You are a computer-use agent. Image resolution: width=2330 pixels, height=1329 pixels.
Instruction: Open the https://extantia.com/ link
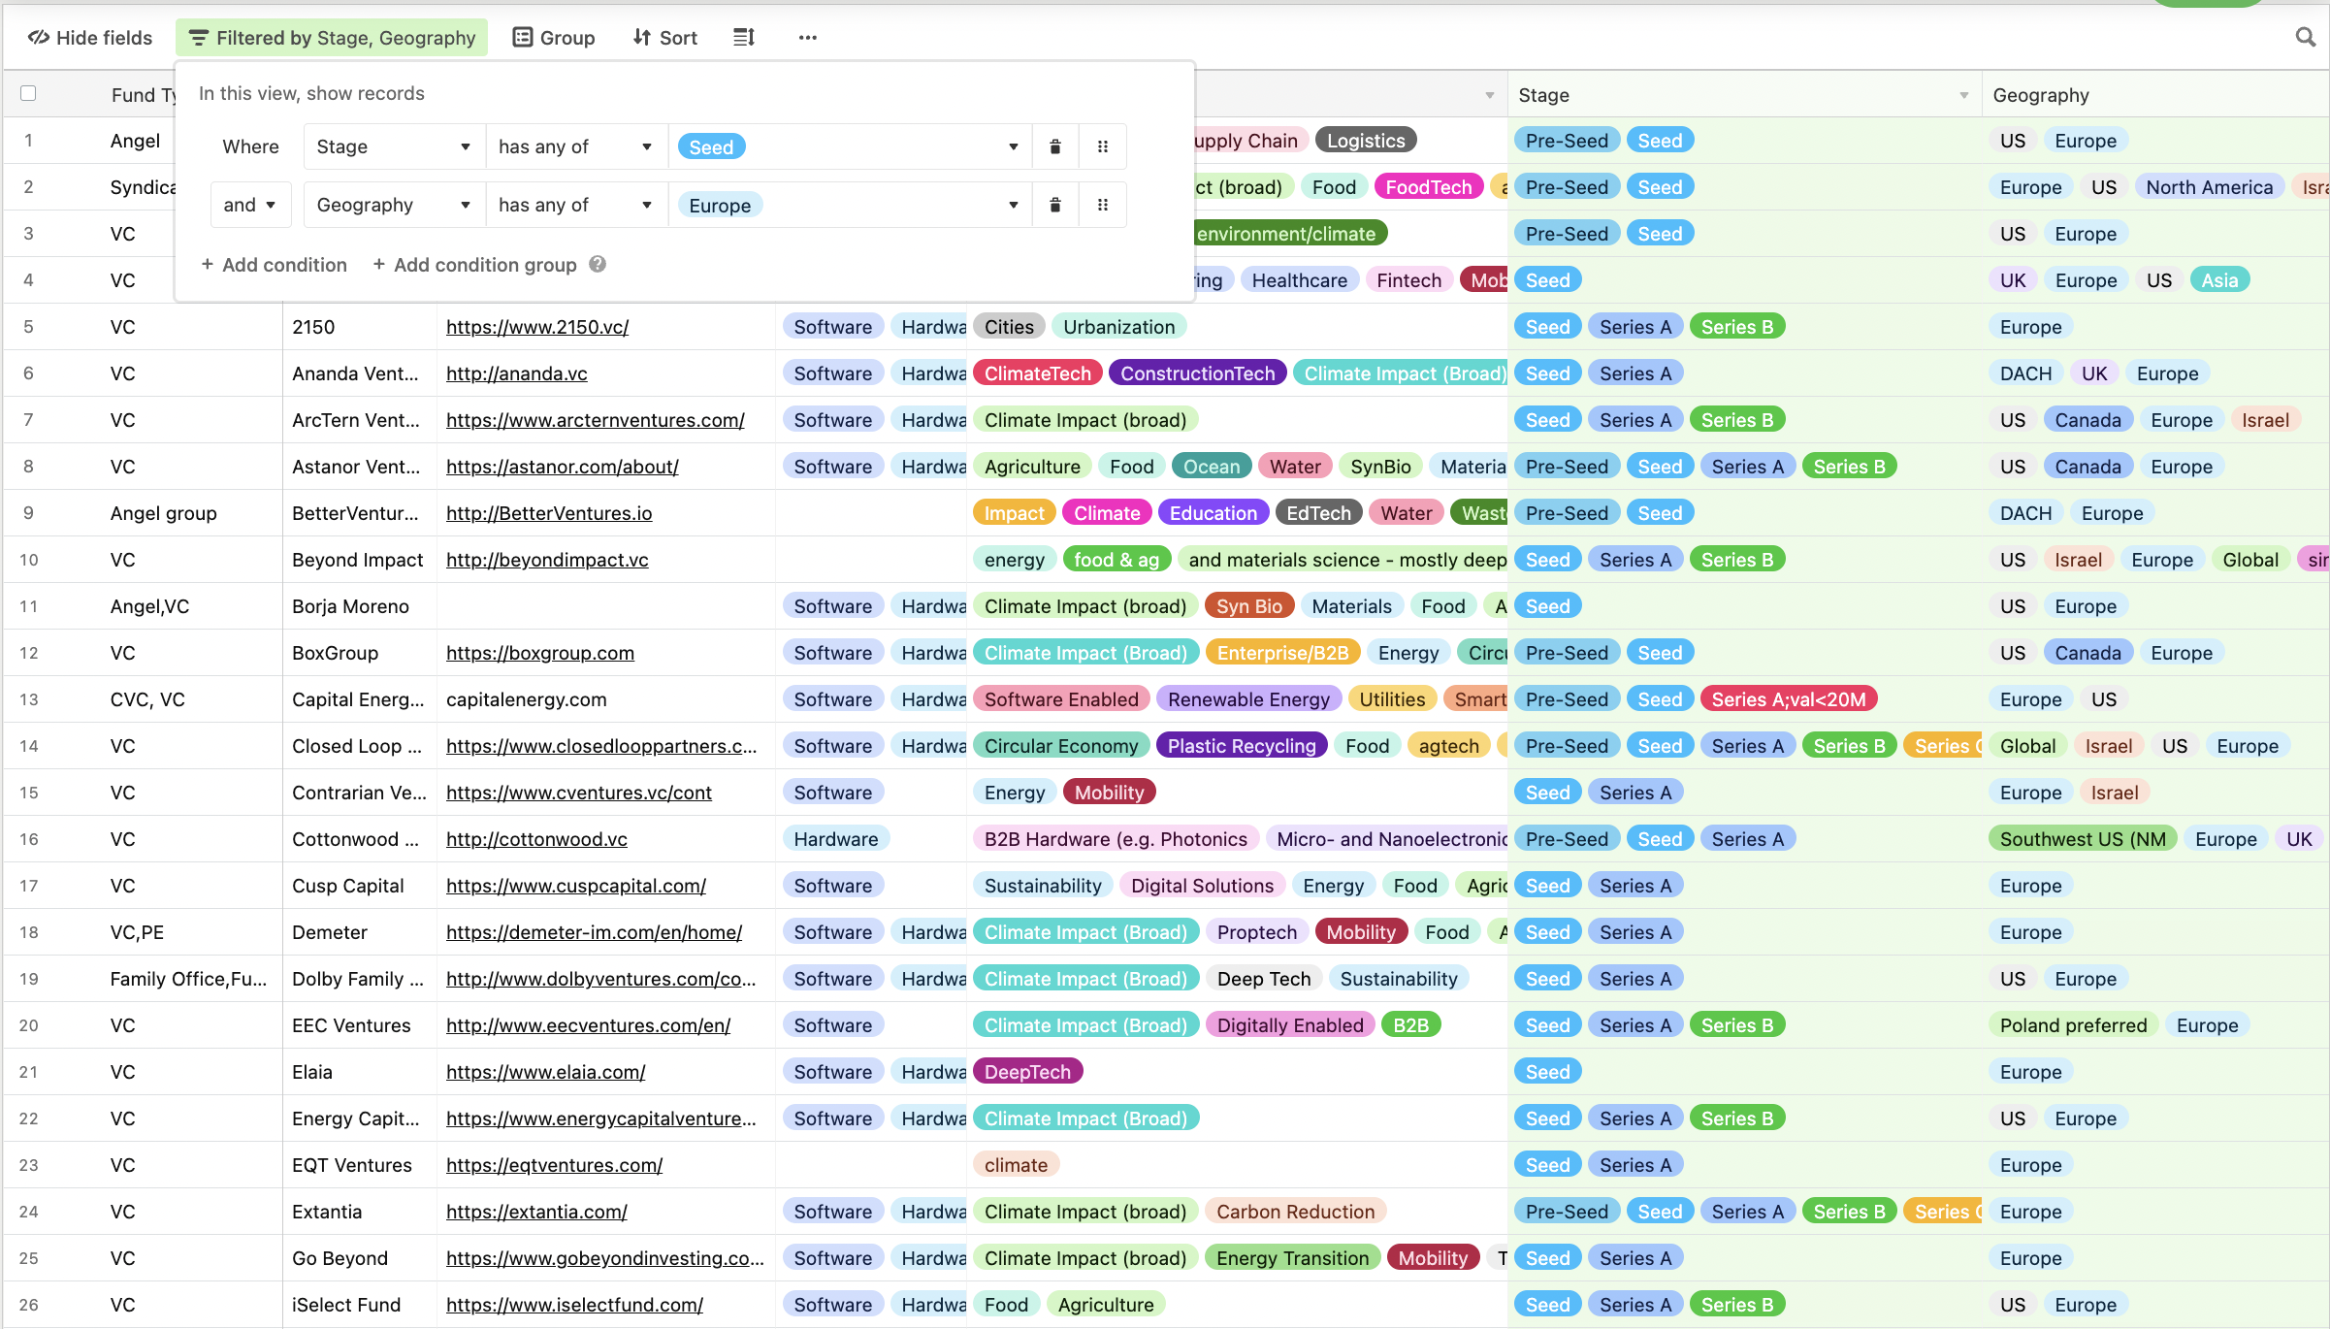tap(536, 1212)
